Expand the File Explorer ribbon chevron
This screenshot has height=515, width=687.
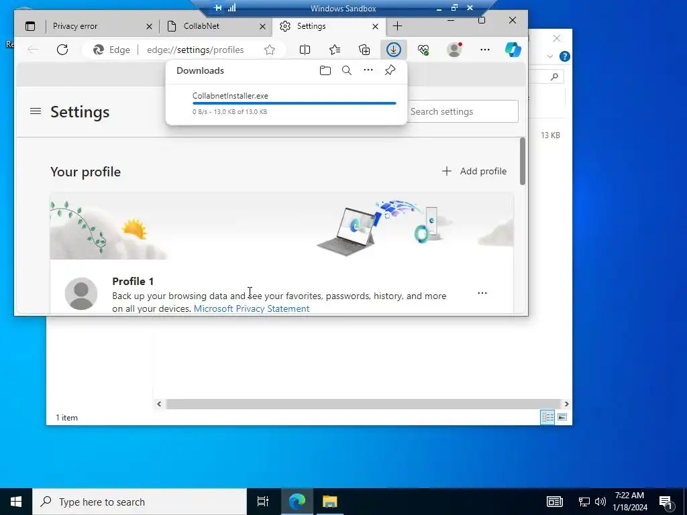[550, 56]
